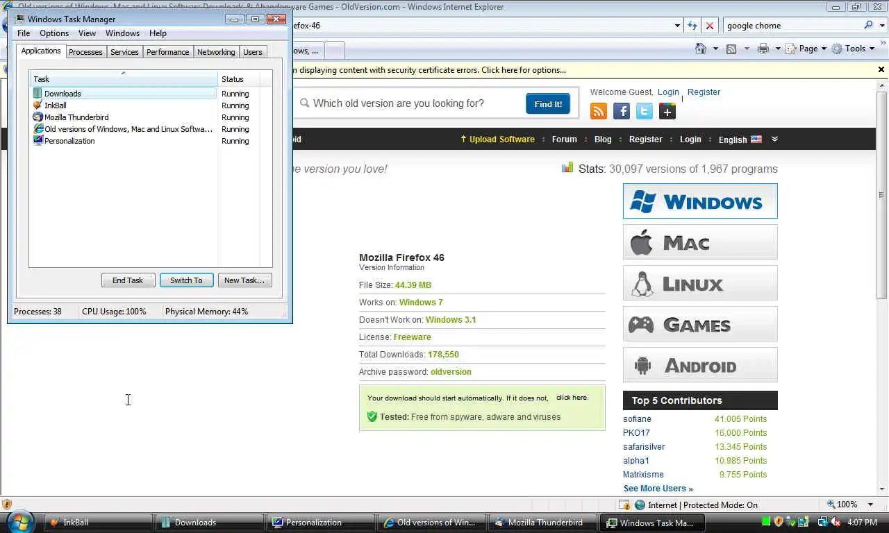Open the Help menu in Task Manager
Viewport: 889px width, 533px height.
coord(158,33)
